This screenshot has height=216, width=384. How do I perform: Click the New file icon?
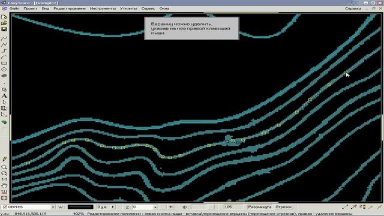pyautogui.click(x=4, y=17)
